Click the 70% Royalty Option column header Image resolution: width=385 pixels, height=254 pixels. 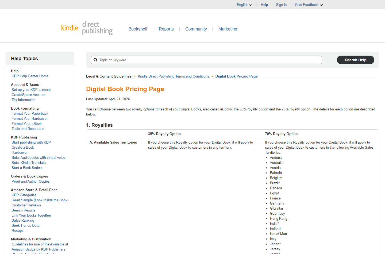[x=281, y=134]
